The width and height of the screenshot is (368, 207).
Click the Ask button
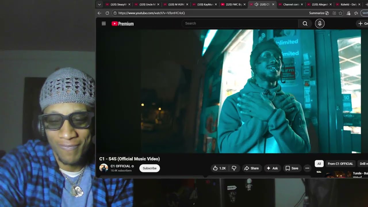click(x=272, y=168)
